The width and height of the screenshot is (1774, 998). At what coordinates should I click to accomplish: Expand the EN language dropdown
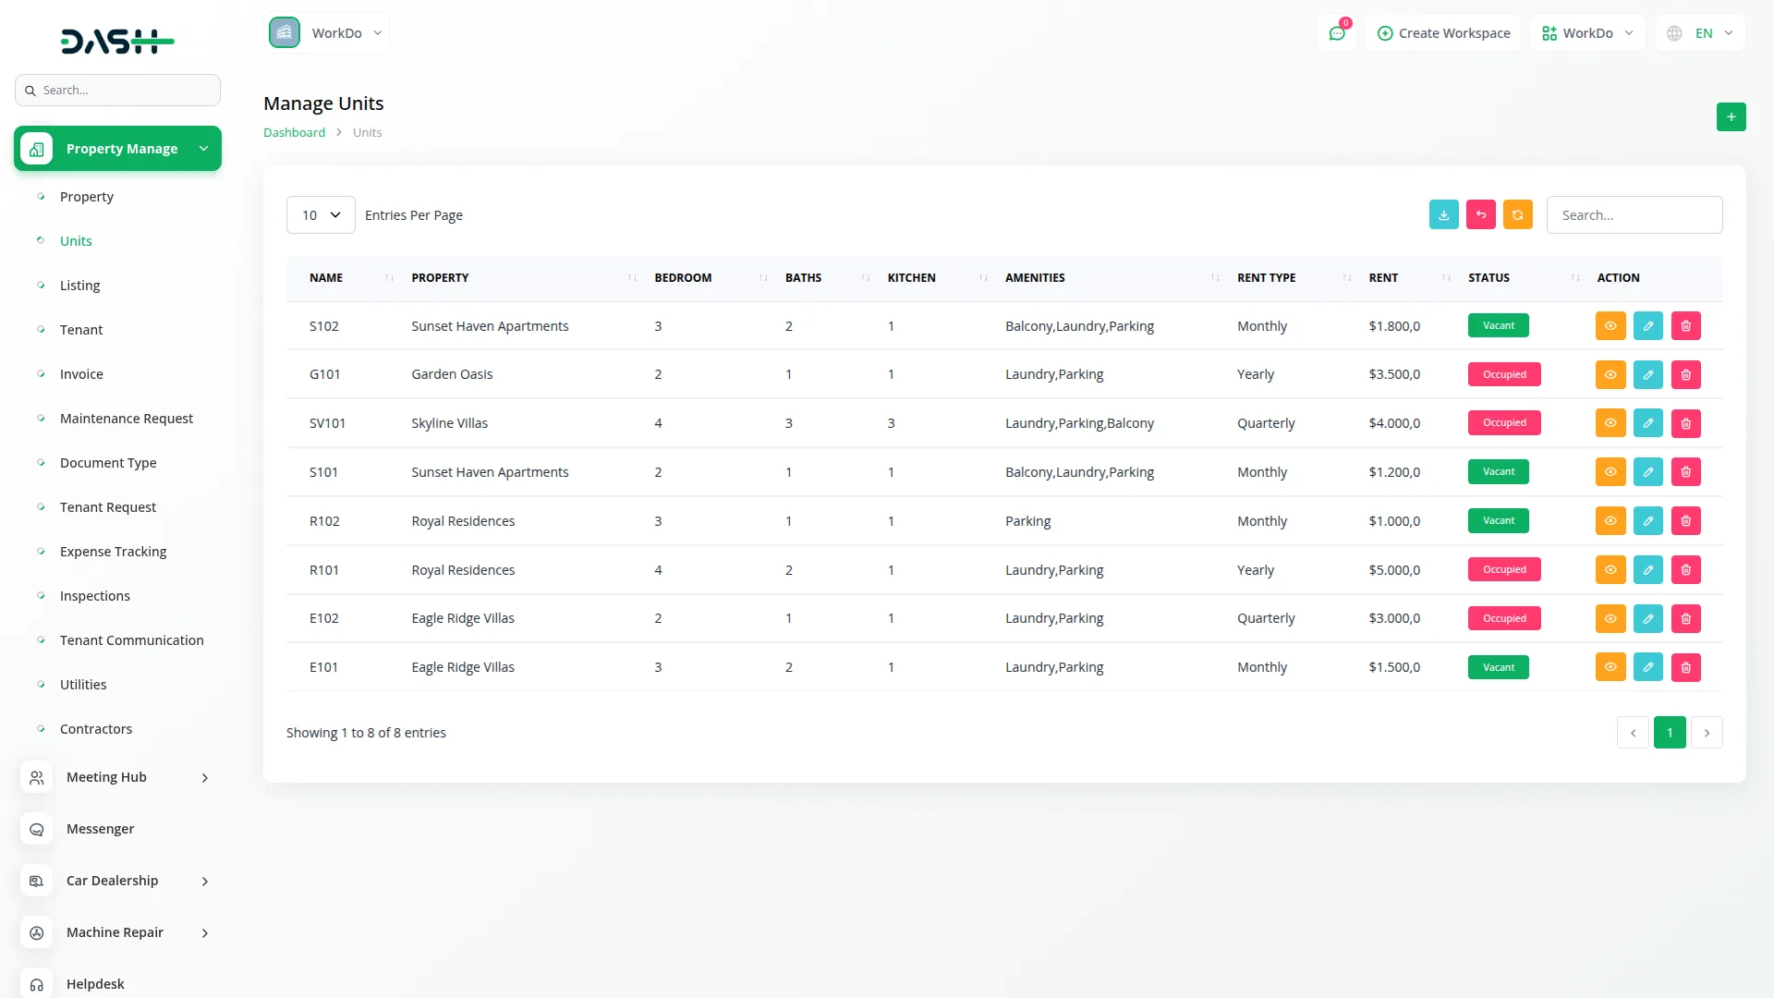pyautogui.click(x=1701, y=33)
